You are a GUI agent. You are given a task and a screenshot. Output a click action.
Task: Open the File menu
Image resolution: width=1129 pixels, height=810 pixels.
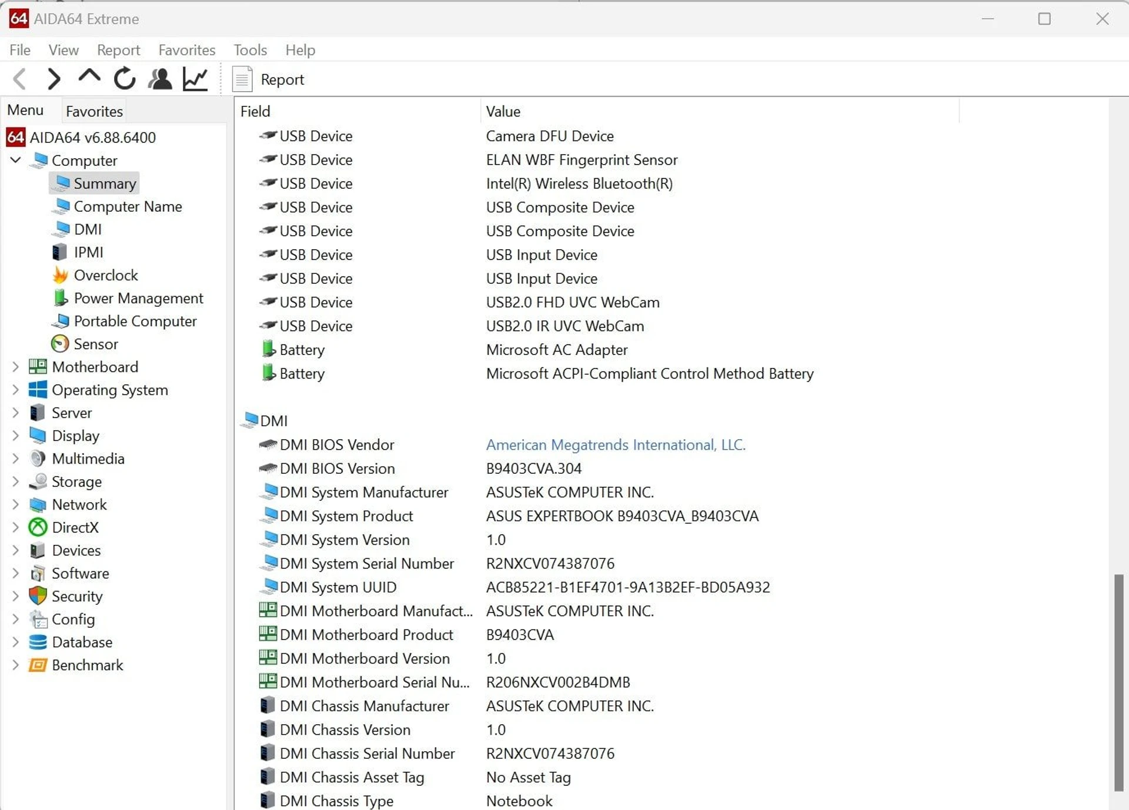coord(20,50)
